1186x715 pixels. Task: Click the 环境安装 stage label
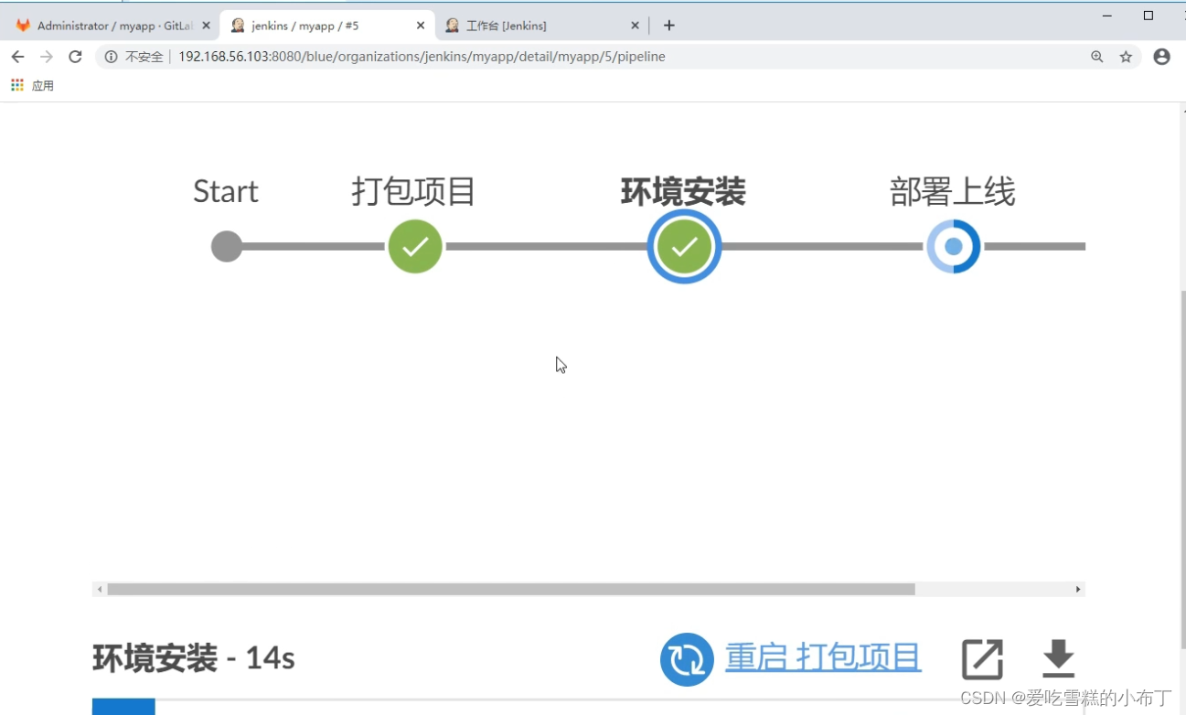pos(684,192)
